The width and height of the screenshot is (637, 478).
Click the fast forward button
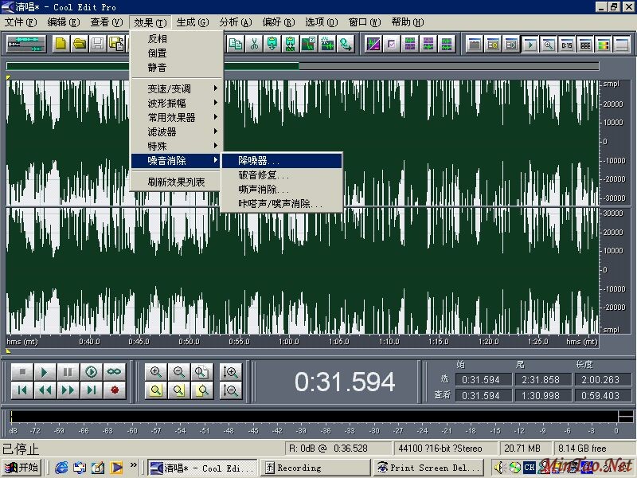pos(68,390)
